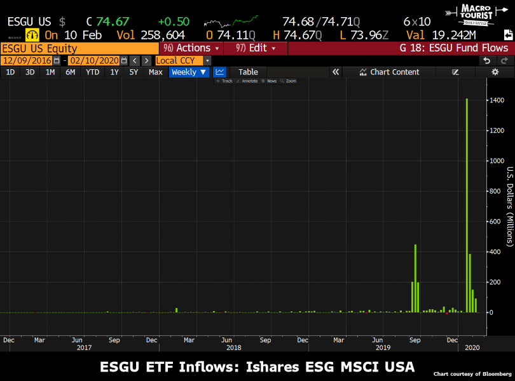Click the G 18: ESGU Fund Flows title
This screenshot has height=381, width=515.
pos(453,48)
